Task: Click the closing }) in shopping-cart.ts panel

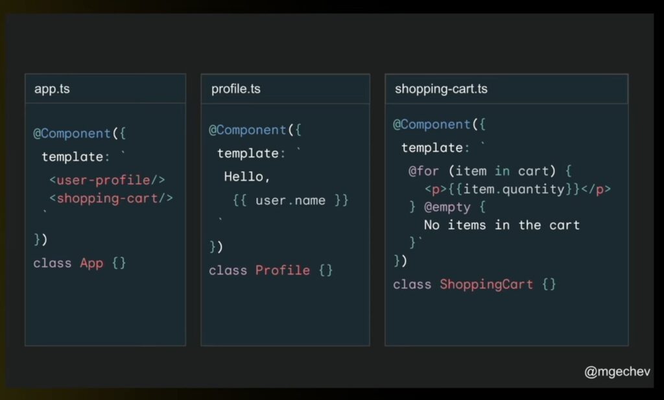Action: [x=400, y=261]
